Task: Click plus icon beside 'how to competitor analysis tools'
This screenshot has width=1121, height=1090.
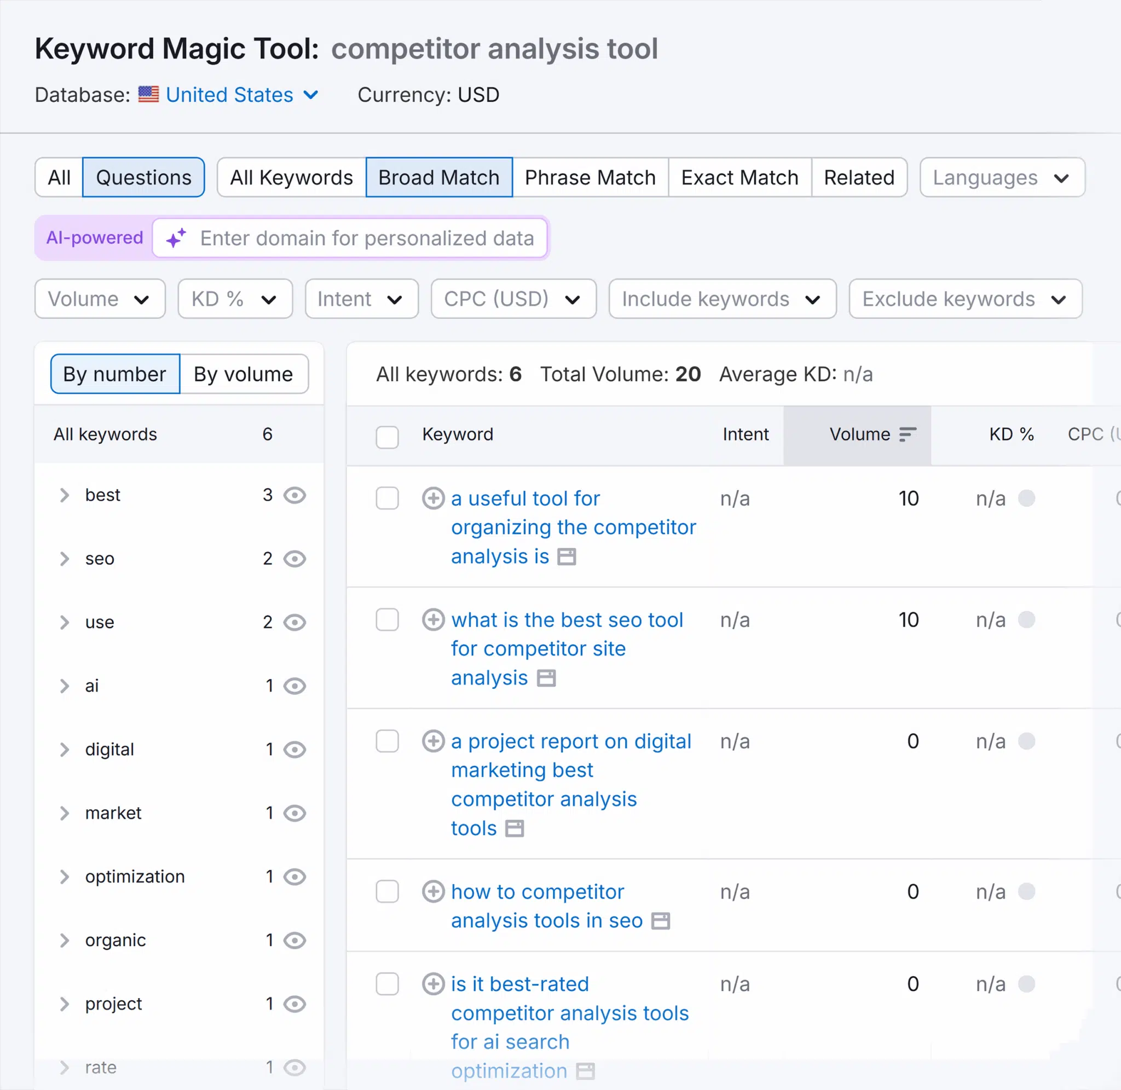Action: point(433,891)
